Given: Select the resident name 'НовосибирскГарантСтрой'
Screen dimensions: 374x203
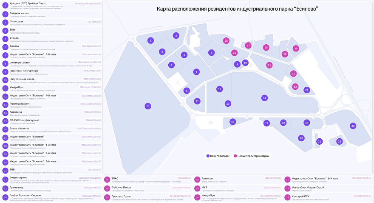Looking at the screenshot, I should tap(308, 188).
